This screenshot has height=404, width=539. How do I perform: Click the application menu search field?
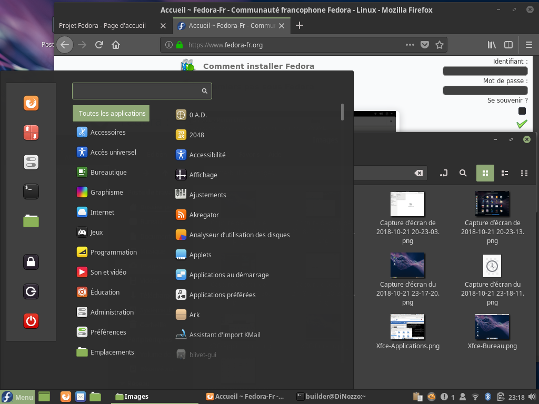pyautogui.click(x=142, y=91)
